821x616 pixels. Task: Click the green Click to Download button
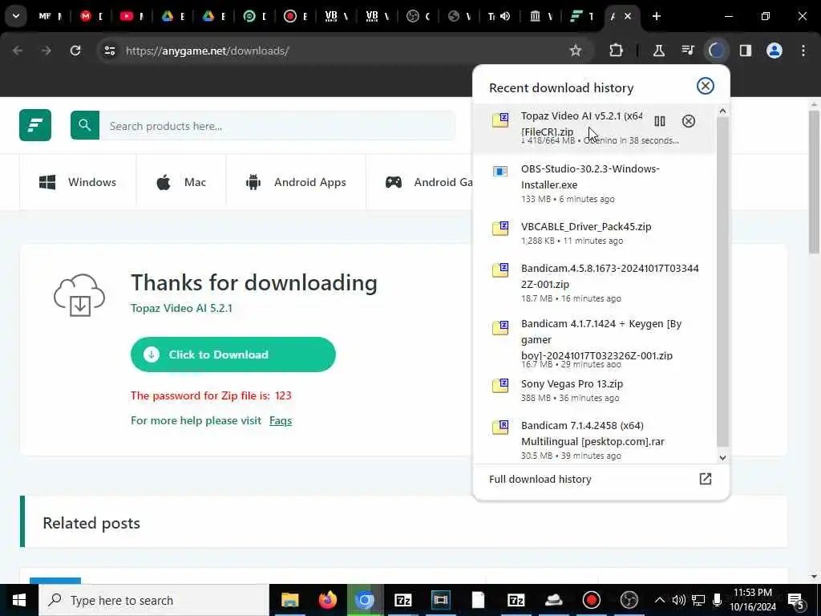pyautogui.click(x=233, y=355)
